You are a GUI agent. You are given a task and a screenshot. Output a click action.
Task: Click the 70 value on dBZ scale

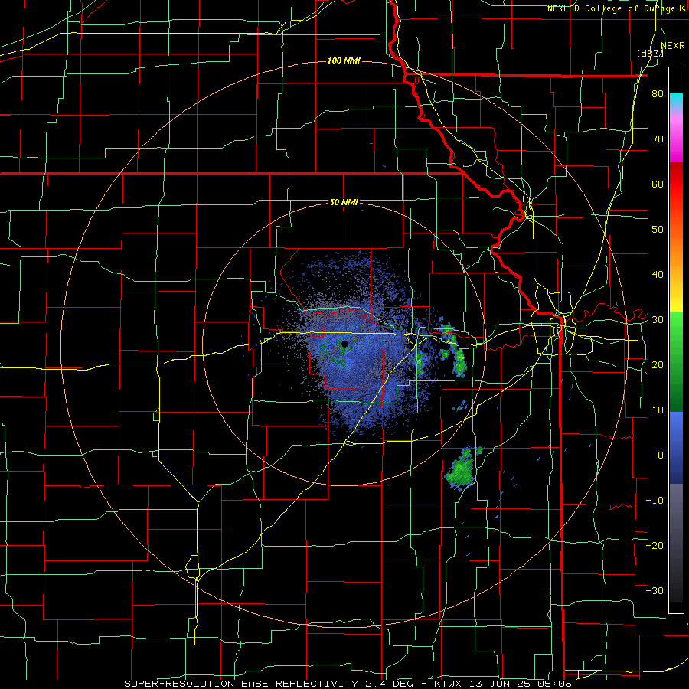pos(658,139)
